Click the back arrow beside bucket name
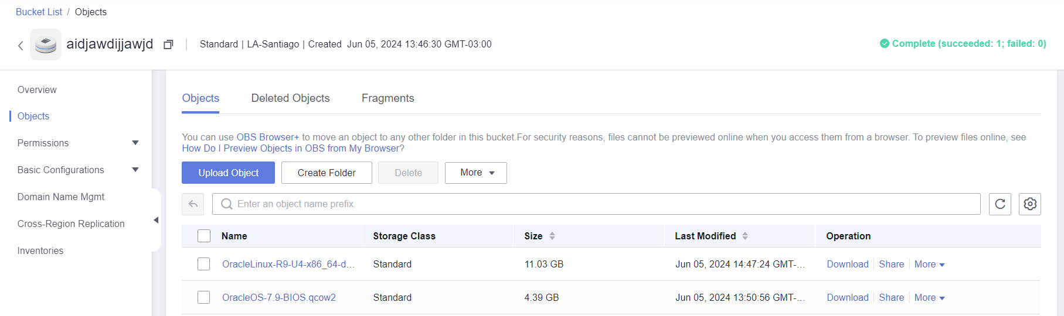1064x316 pixels. click(21, 45)
